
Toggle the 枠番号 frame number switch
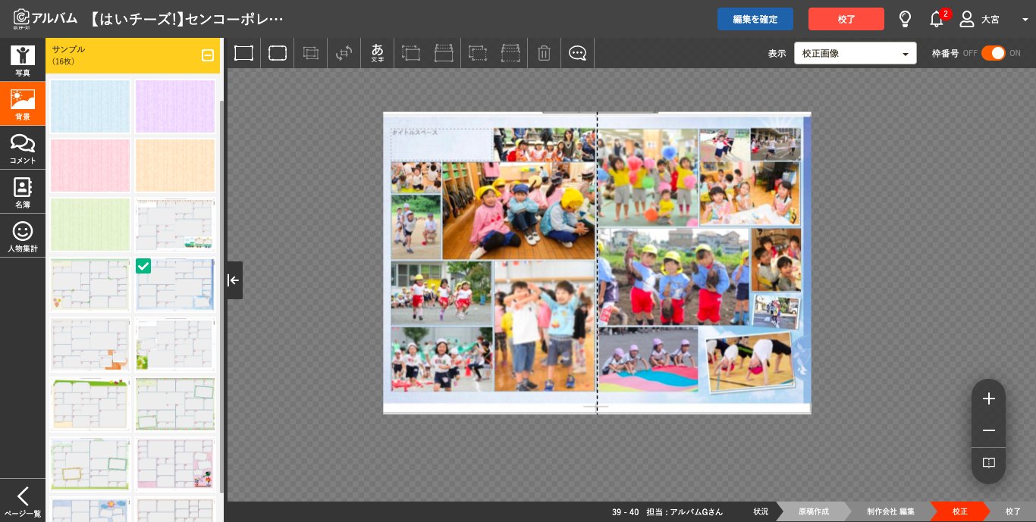(x=993, y=53)
